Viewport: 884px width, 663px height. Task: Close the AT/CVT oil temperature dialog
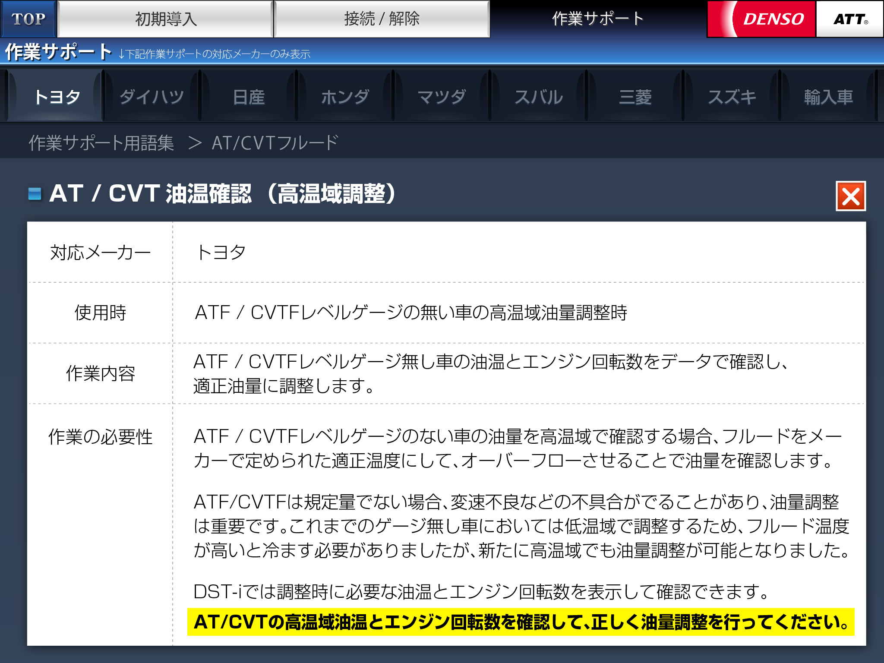click(x=850, y=196)
